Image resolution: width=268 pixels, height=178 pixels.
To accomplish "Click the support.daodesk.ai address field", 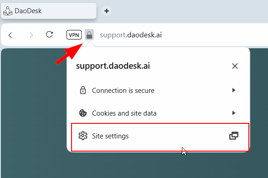I will [x=131, y=35].
